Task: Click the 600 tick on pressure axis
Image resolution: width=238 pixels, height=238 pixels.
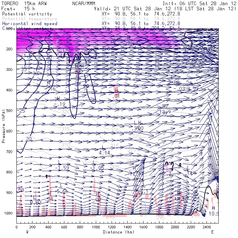Action: click(9, 131)
